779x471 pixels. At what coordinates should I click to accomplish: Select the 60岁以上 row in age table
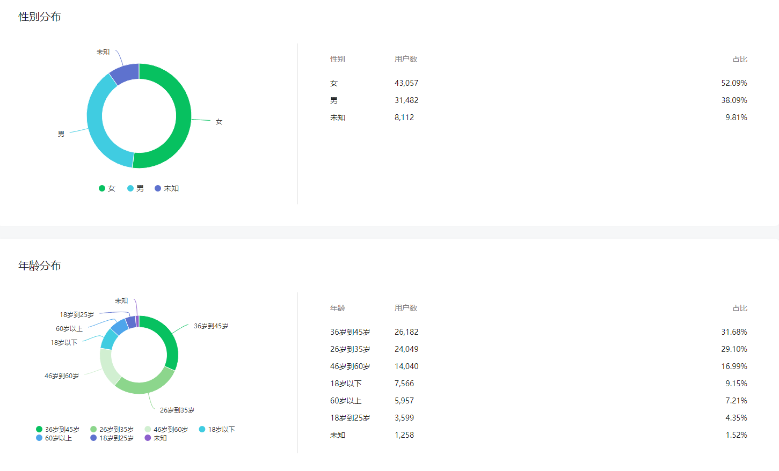pyautogui.click(x=537, y=401)
